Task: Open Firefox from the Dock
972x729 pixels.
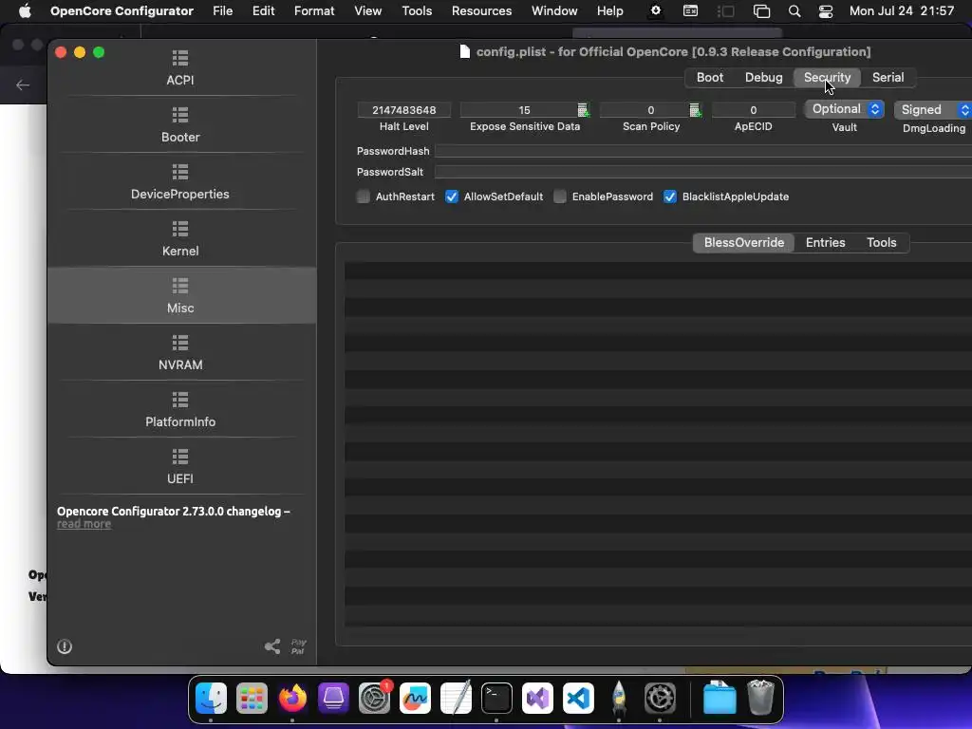Action: [x=292, y=699]
